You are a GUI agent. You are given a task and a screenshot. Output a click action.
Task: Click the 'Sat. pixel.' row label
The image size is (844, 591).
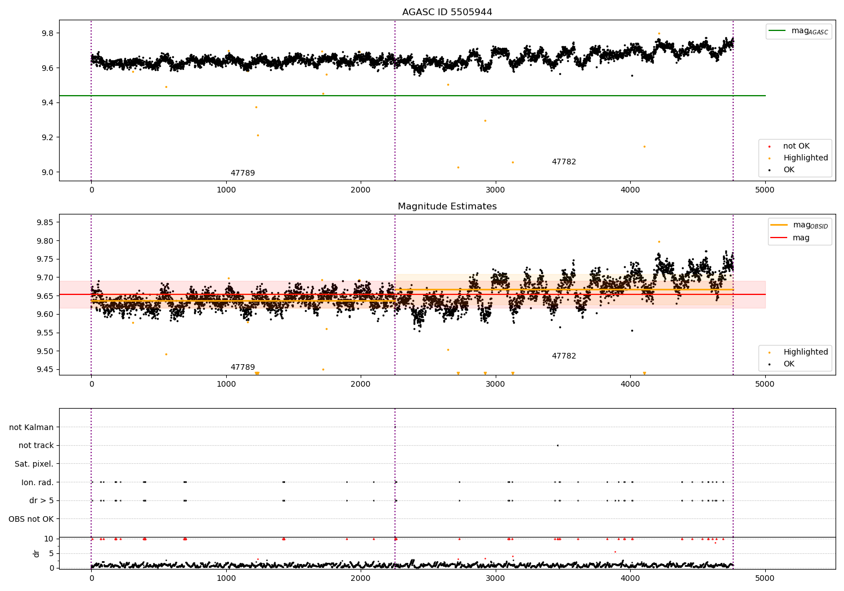[x=34, y=464]
